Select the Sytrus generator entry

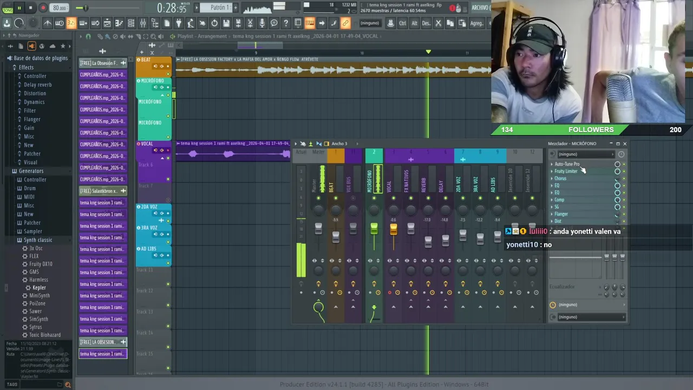tap(35, 327)
